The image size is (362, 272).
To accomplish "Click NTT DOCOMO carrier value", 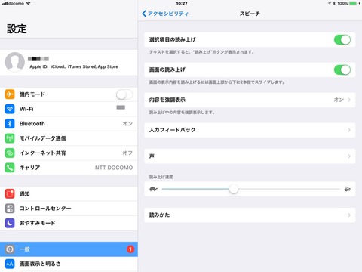I will point(114,168).
